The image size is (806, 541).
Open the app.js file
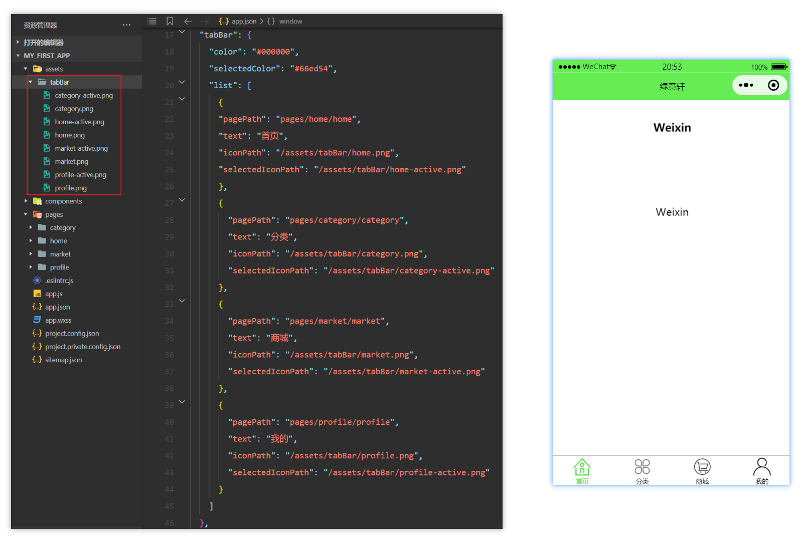click(x=54, y=294)
